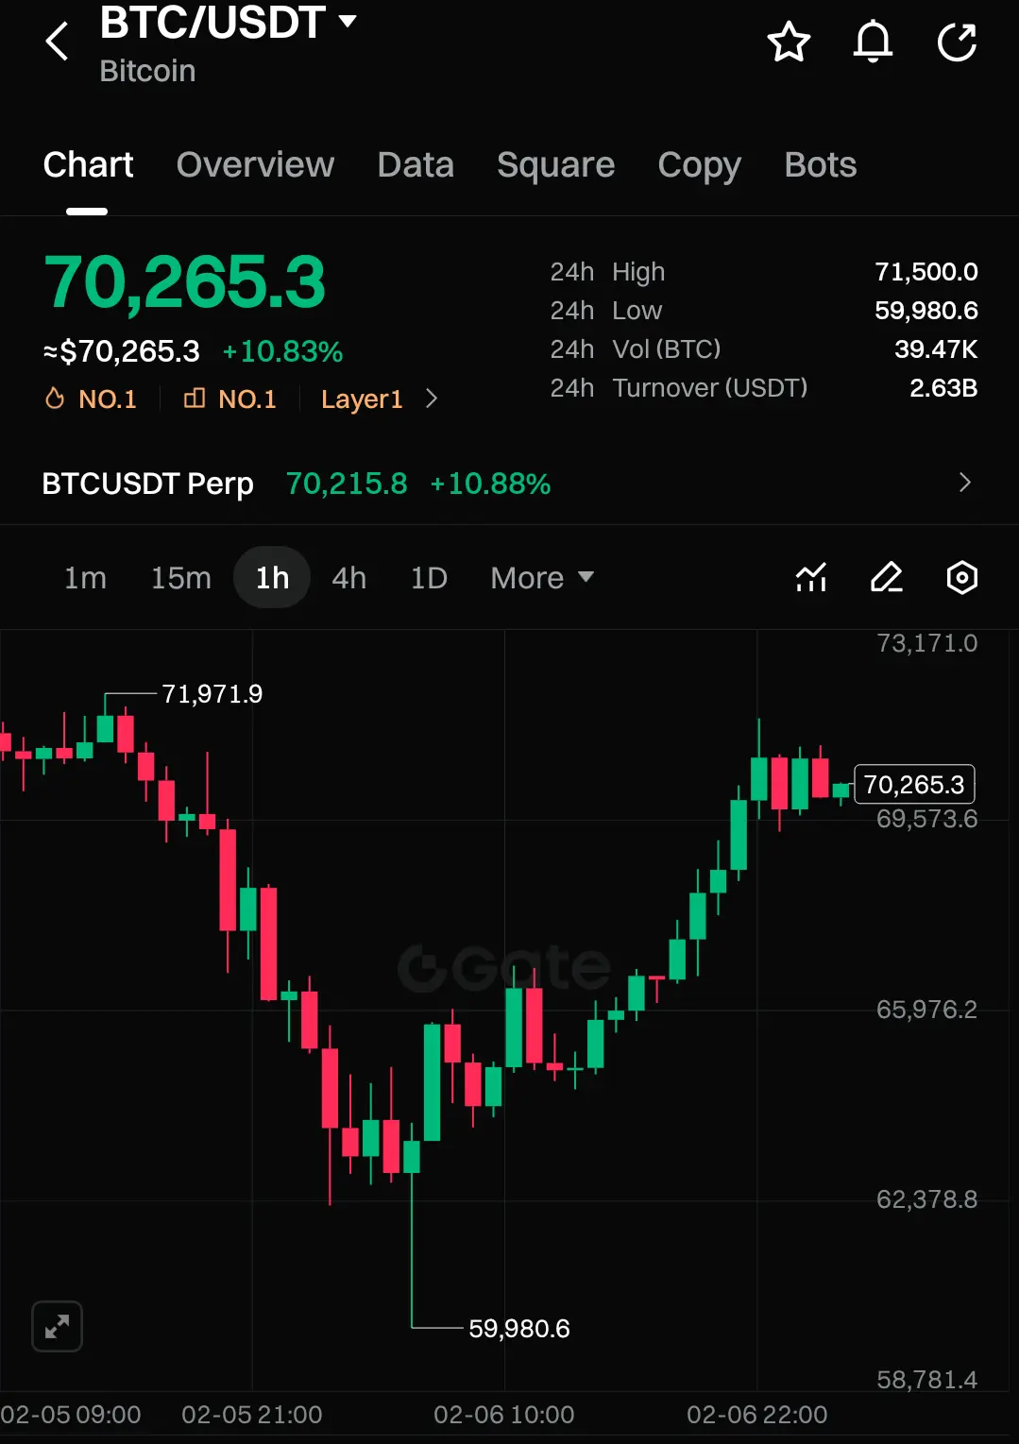Select the 4h timeframe
The image size is (1019, 1444).
coord(348,577)
